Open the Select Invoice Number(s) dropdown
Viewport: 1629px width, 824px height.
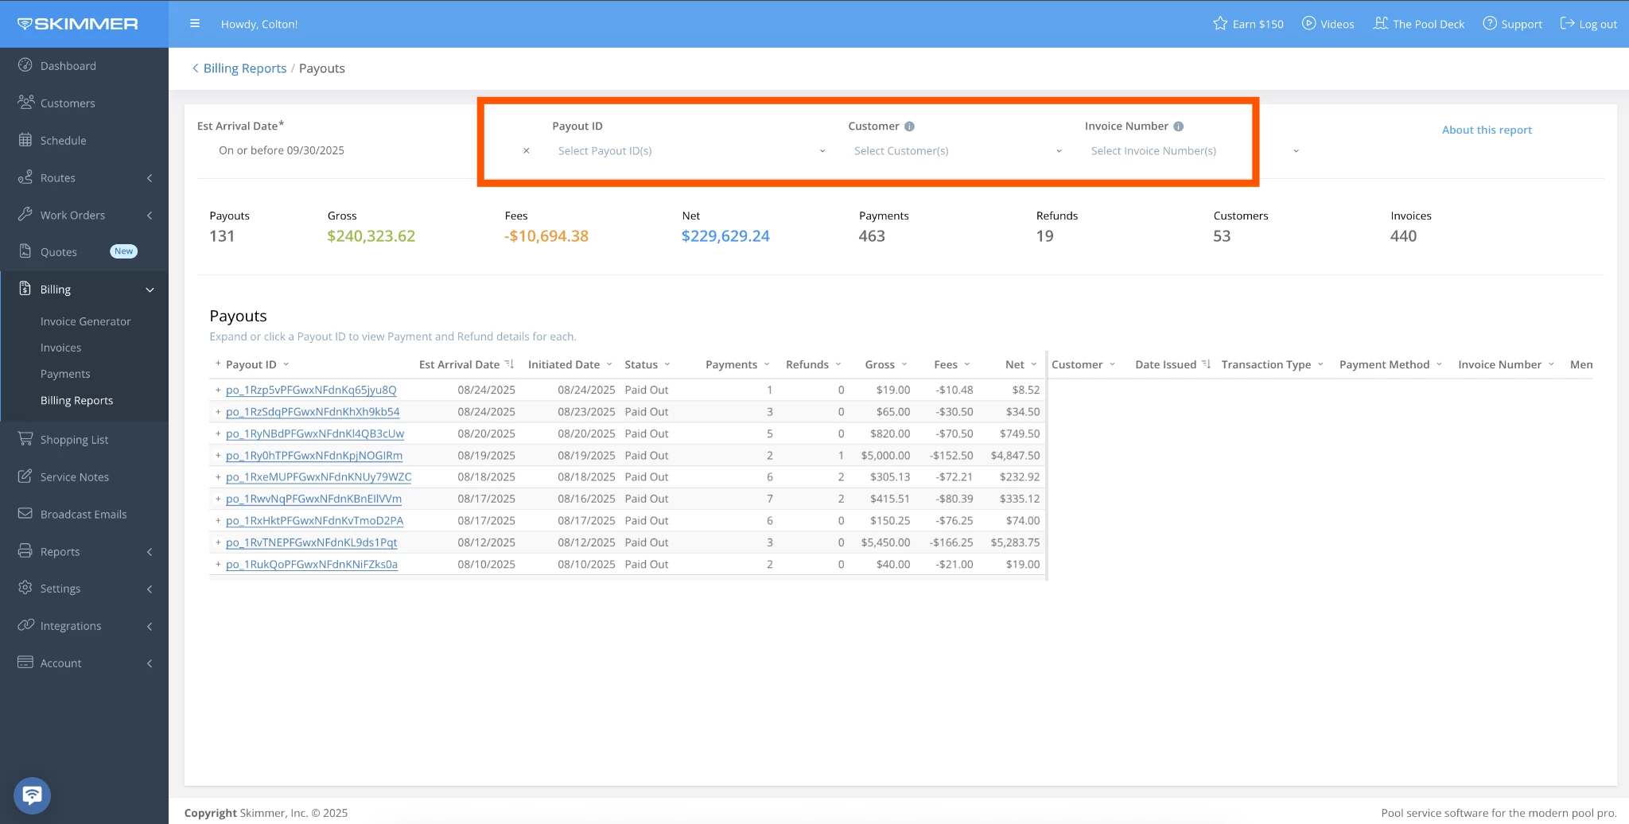(x=1193, y=151)
